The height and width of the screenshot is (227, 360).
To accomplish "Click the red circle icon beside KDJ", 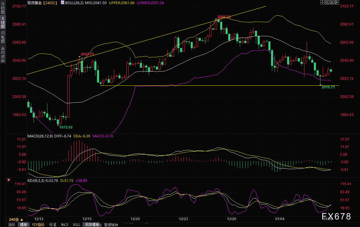I will (x=9, y=180).
